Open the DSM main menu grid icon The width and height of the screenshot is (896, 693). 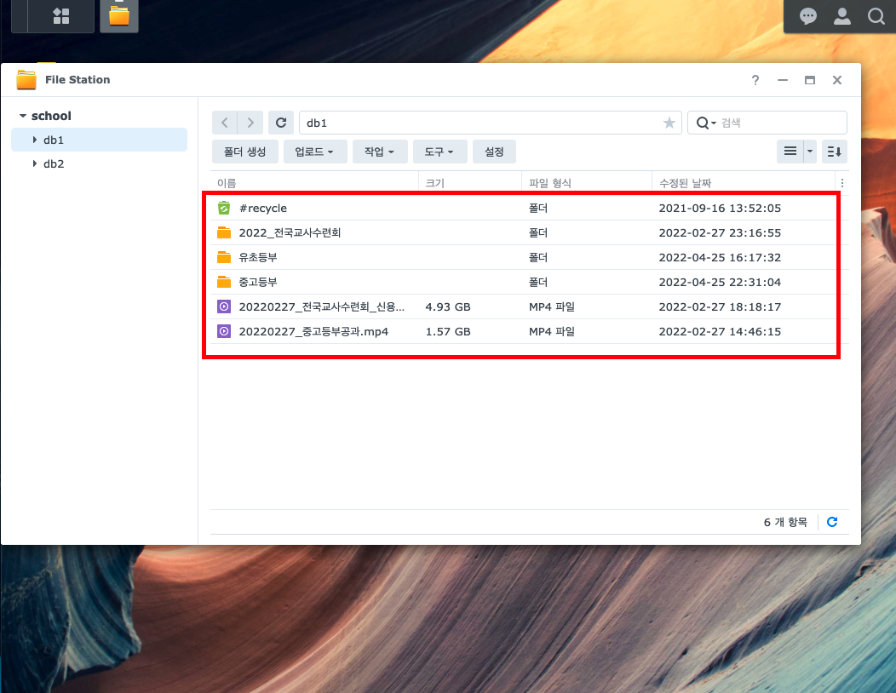tap(61, 16)
